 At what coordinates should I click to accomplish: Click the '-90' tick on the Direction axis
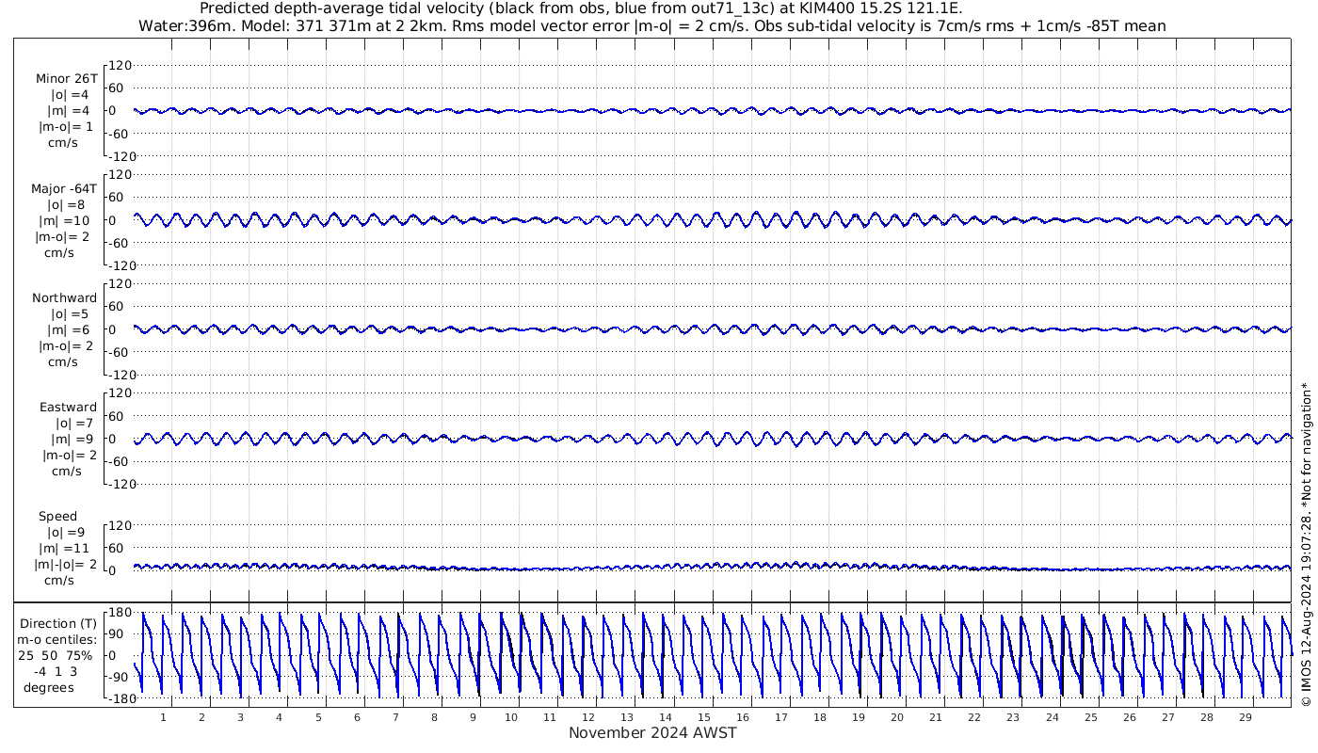pyautogui.click(x=118, y=678)
